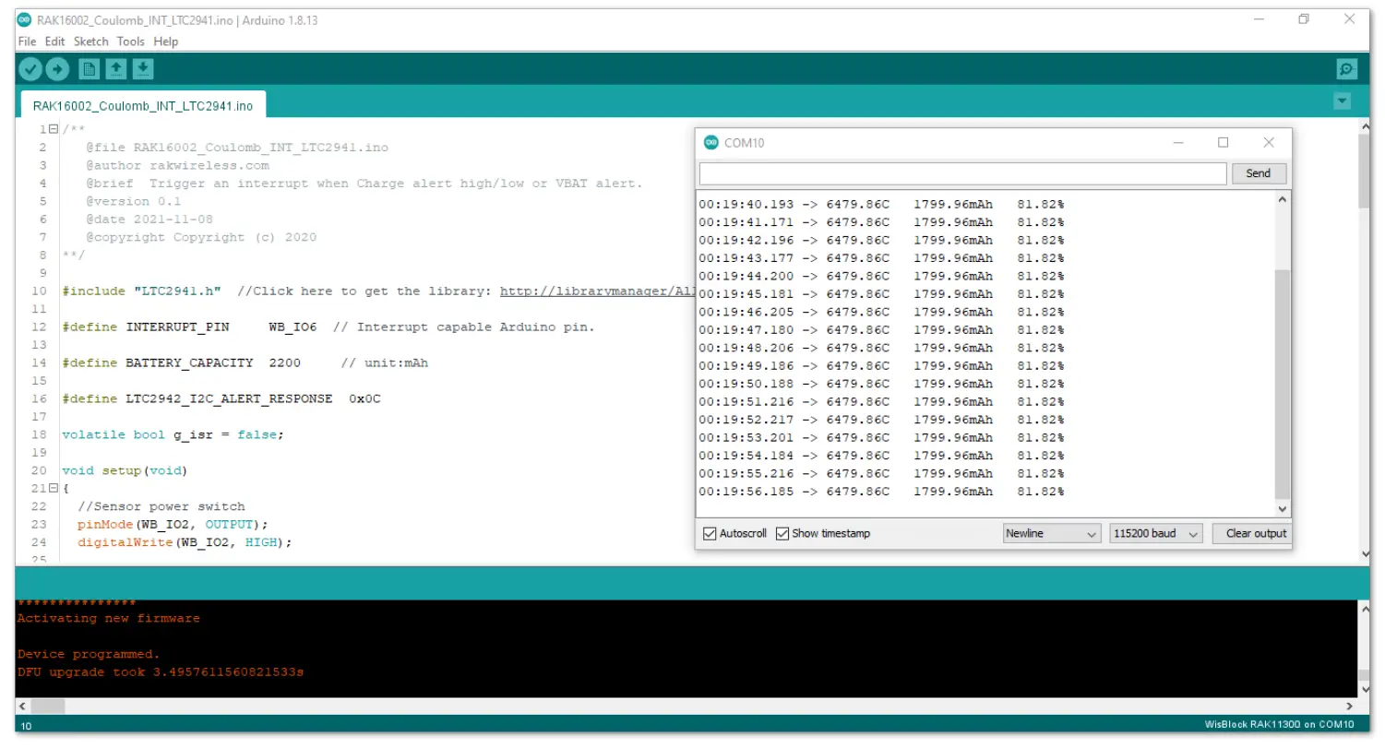The image size is (1385, 748).
Task: Upload the sketch with the arrow icon
Action: 57,69
